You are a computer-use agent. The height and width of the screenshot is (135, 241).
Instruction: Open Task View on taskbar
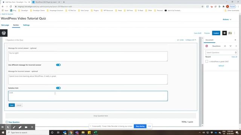tap(58, 132)
